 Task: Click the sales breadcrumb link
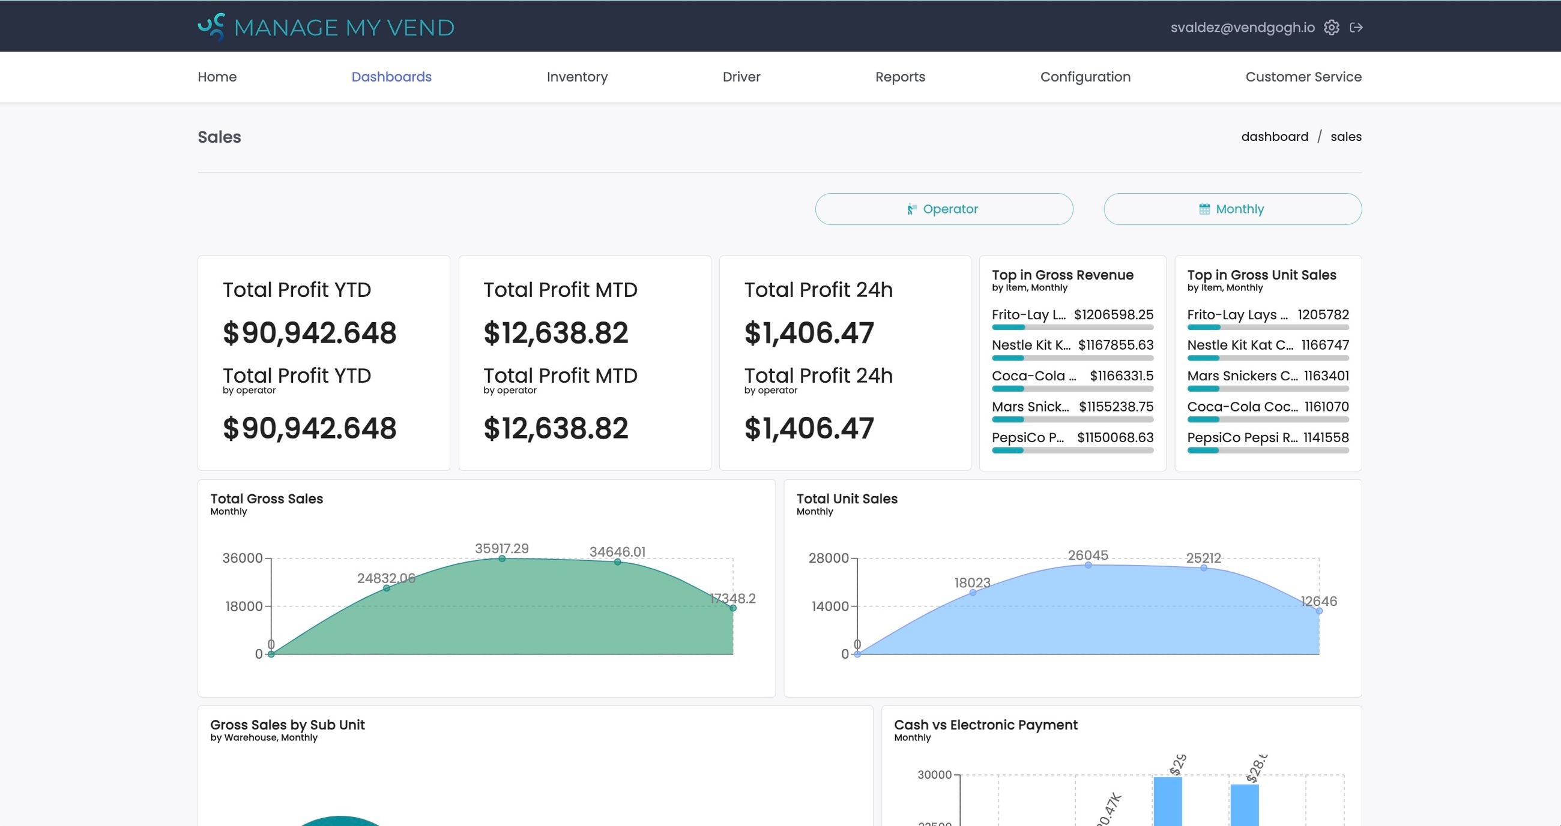(1346, 136)
